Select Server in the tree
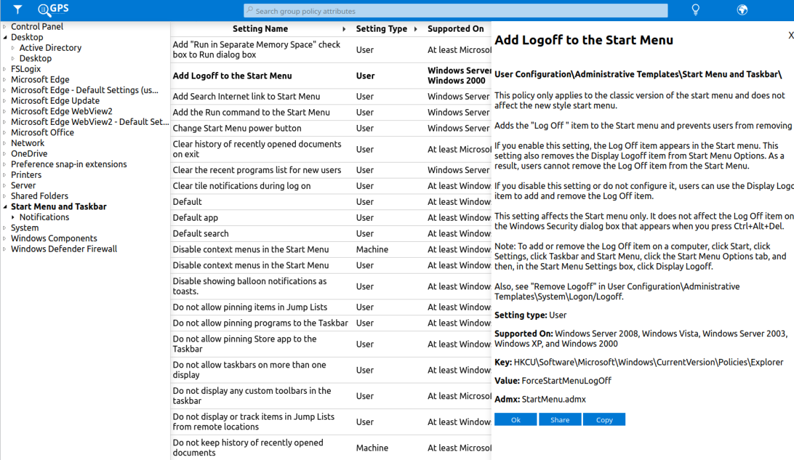The height and width of the screenshot is (460, 794). pyautogui.click(x=23, y=185)
